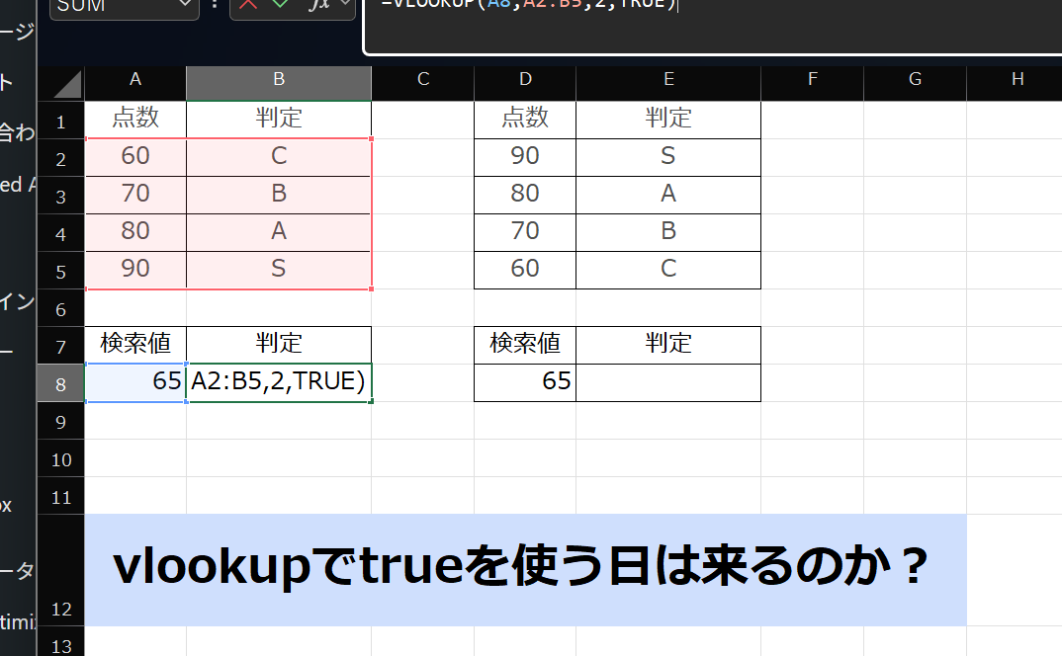Click the Cancel (X) icon beside formula bar
This screenshot has height=656, width=1062.
[247, 7]
